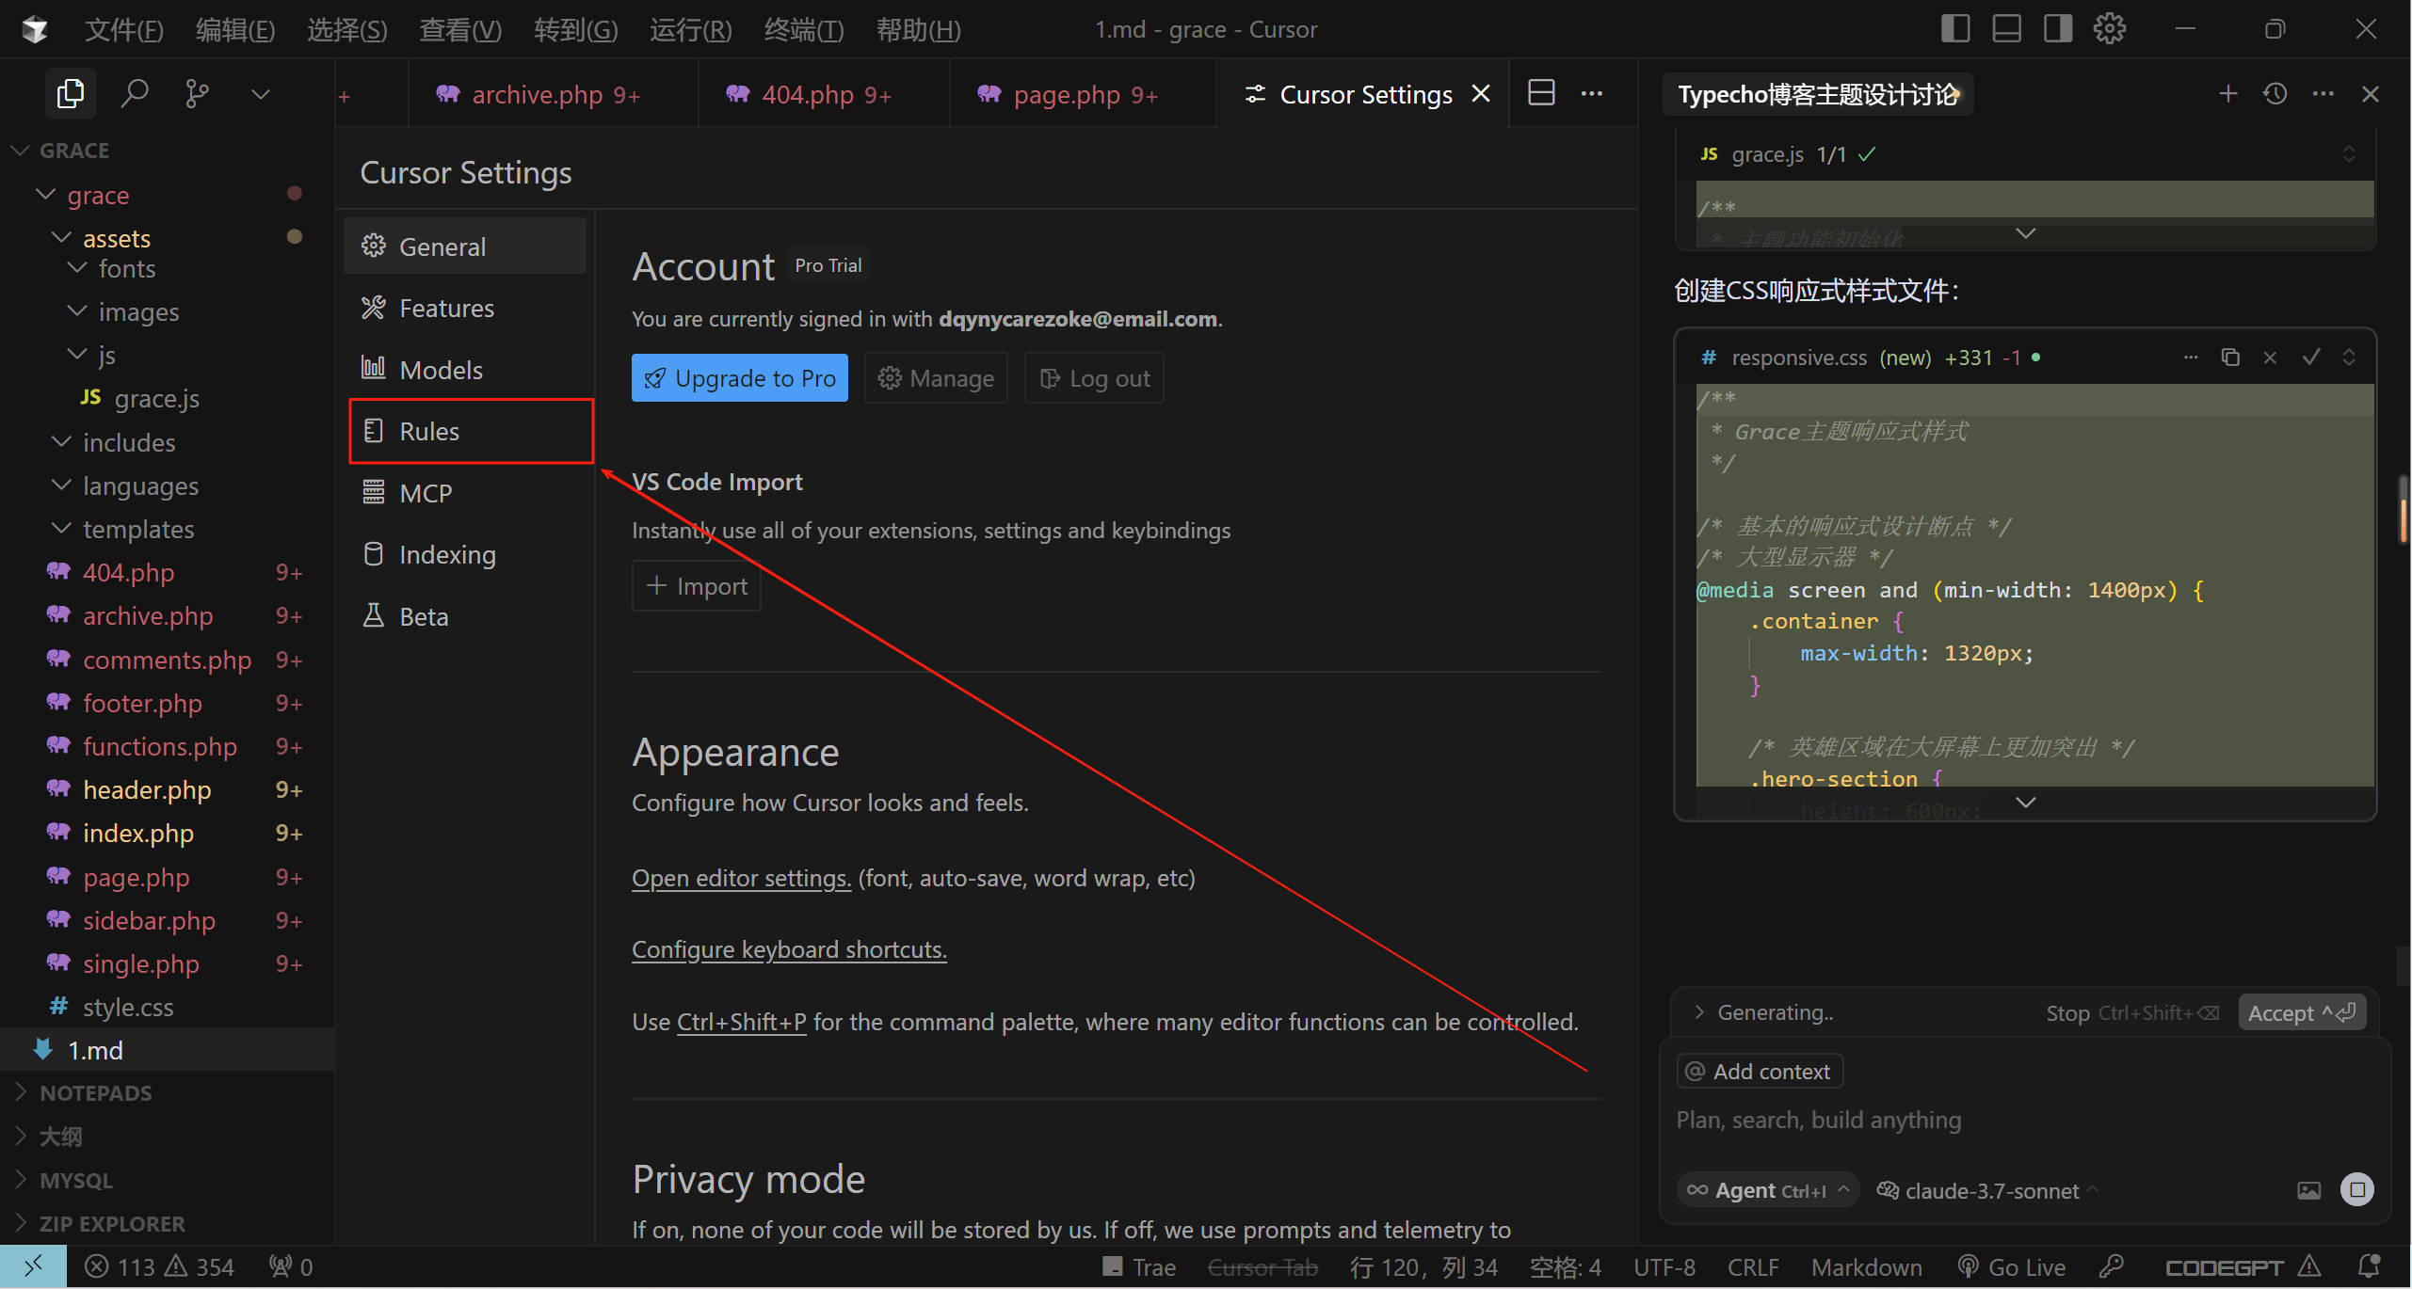Open the Search view icon
Screen dimensions: 2412x1289
[135, 93]
